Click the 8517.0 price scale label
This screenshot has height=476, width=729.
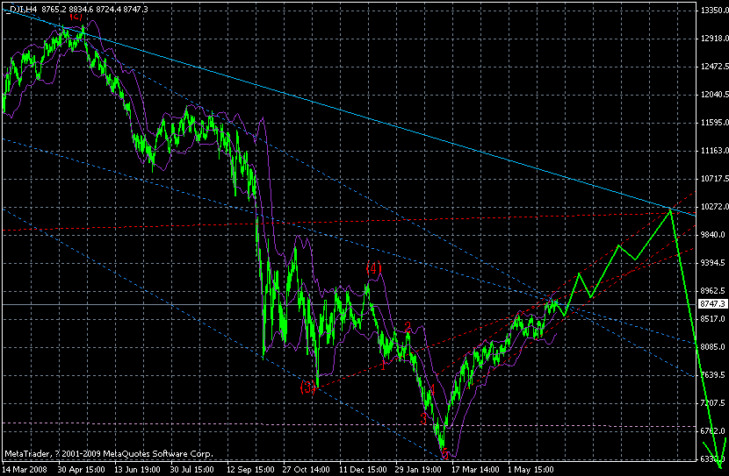[x=712, y=319]
